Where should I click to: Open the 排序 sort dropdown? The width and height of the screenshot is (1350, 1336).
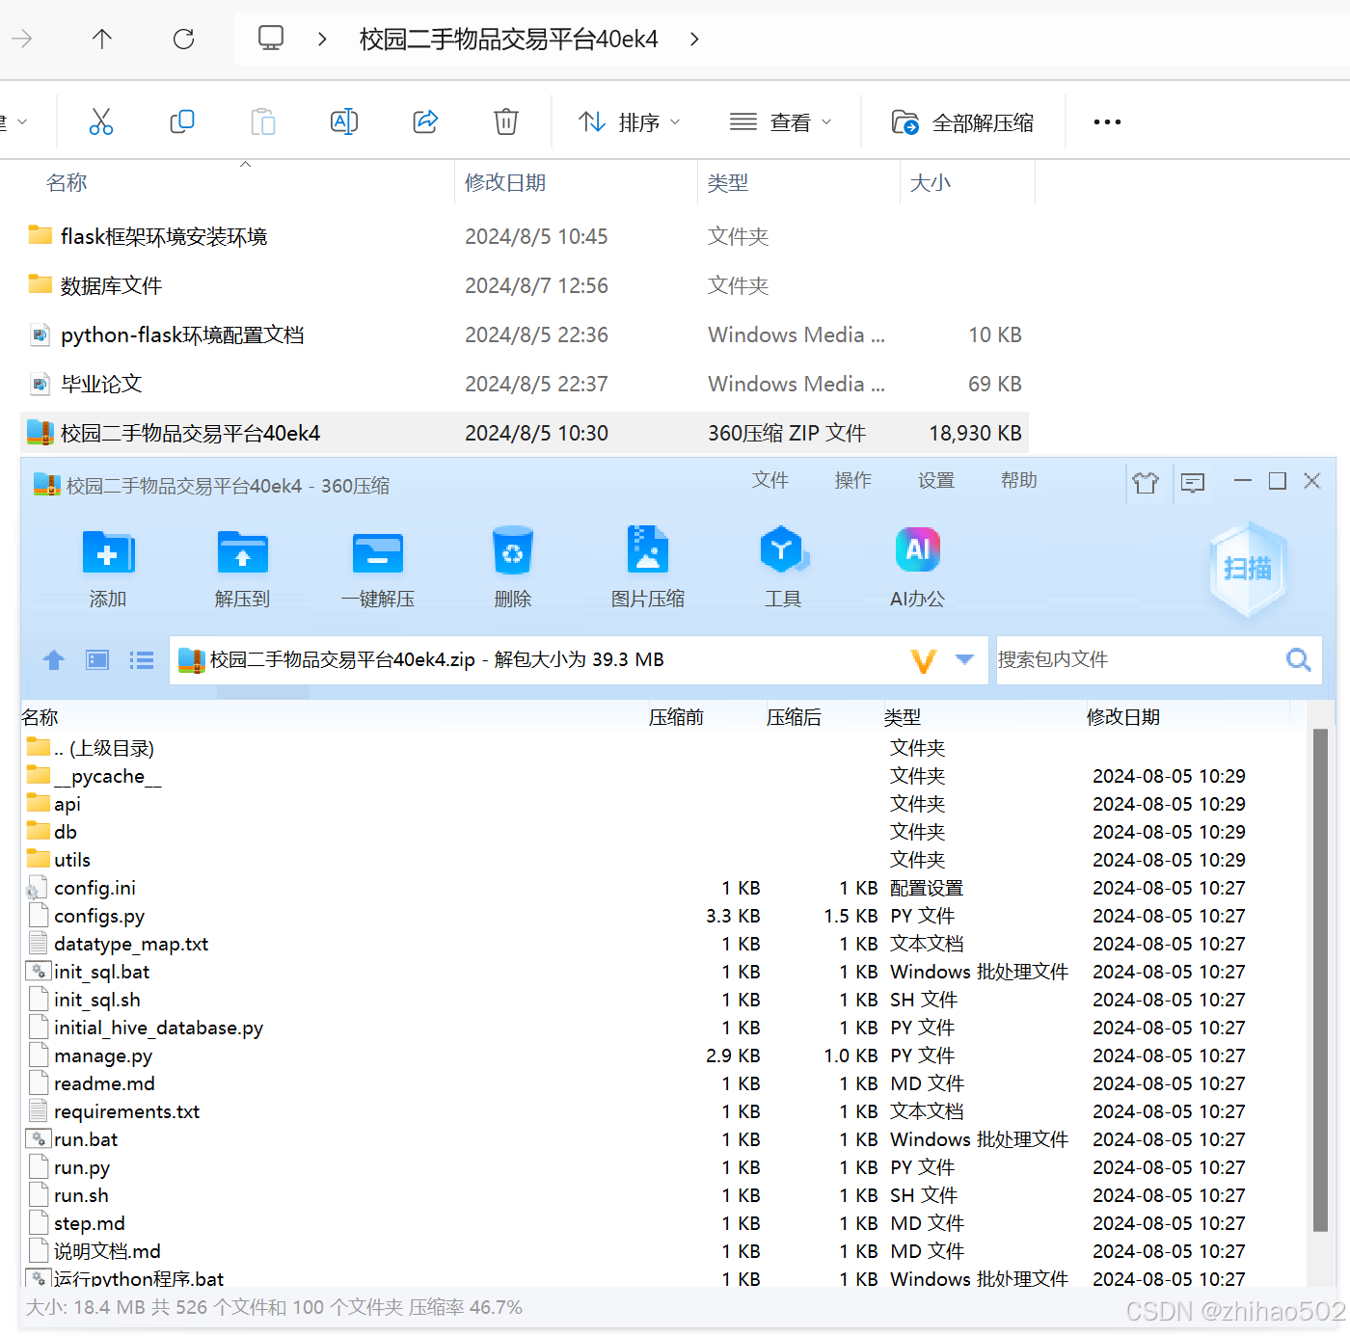(630, 122)
